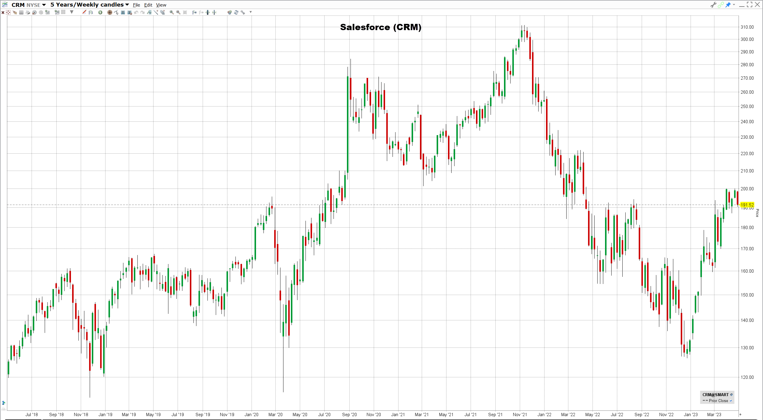Viewport: 763px width, 420px height.
Task: Toggle the green chain link grouping icon
Action: click(x=721, y=5)
